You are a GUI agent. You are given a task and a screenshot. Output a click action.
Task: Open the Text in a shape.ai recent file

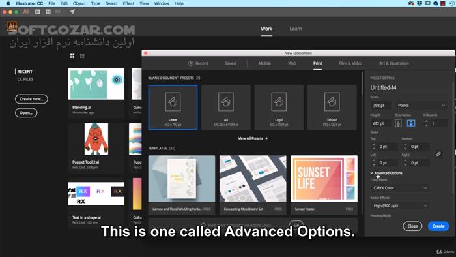pyautogui.click(x=96, y=203)
